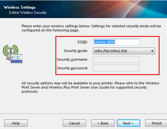This screenshot has width=167, height=129.
Task: Go back with the < Back button
Action: coord(103,123)
